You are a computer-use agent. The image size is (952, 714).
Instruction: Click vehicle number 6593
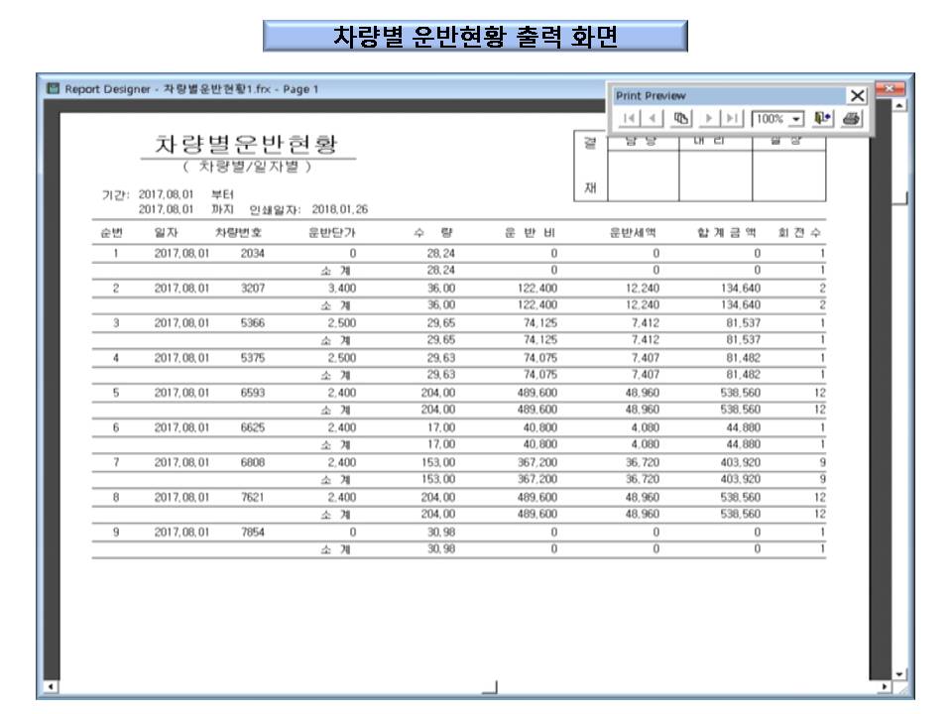click(x=253, y=393)
